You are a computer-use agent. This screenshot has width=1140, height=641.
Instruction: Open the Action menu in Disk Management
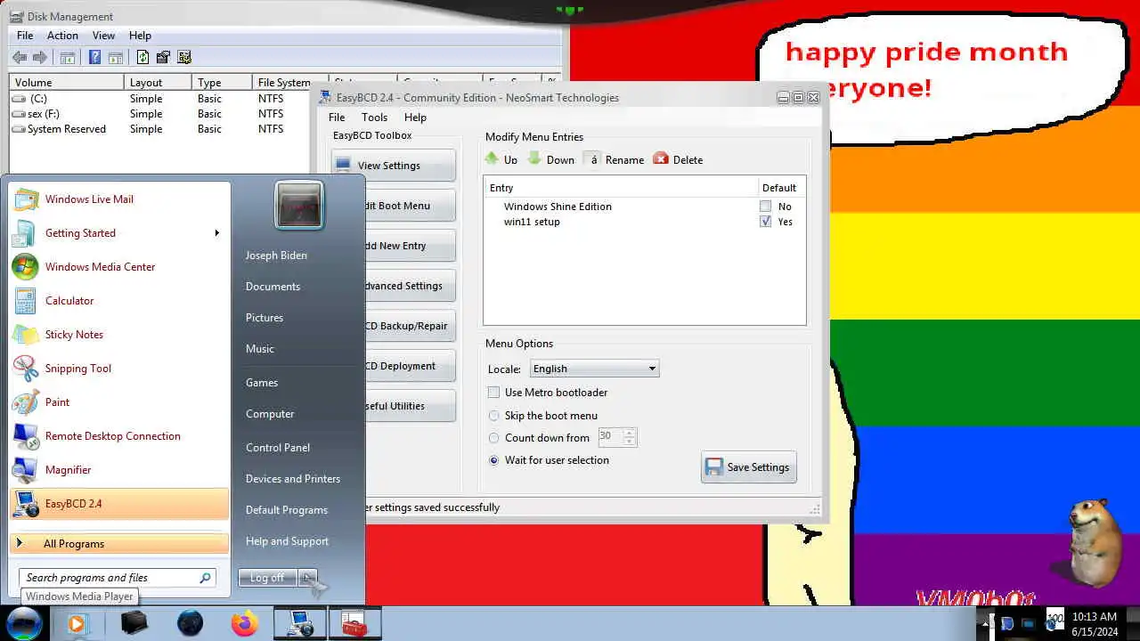click(62, 36)
